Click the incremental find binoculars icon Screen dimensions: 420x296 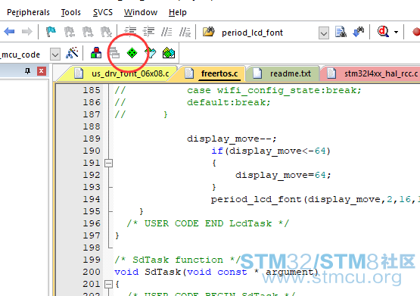[359, 32]
